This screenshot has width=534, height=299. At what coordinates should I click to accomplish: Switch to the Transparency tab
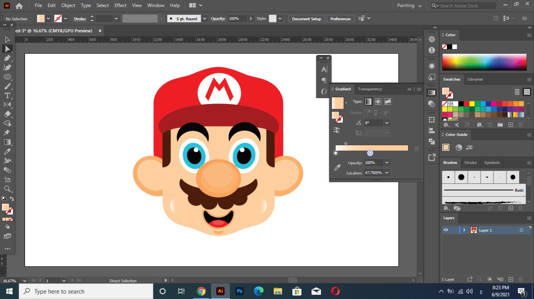370,89
